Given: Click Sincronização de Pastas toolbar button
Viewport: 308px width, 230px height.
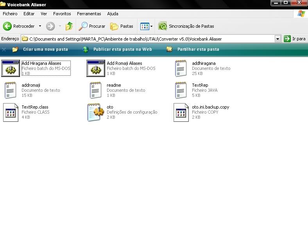Looking at the screenshot, I should 186,26.
